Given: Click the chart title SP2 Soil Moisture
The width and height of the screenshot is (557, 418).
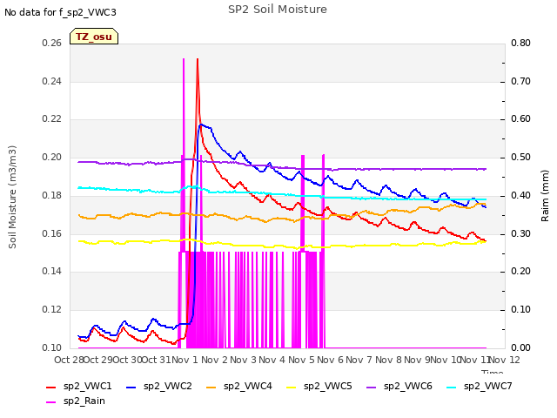Looking at the screenshot, I should coord(278,10).
